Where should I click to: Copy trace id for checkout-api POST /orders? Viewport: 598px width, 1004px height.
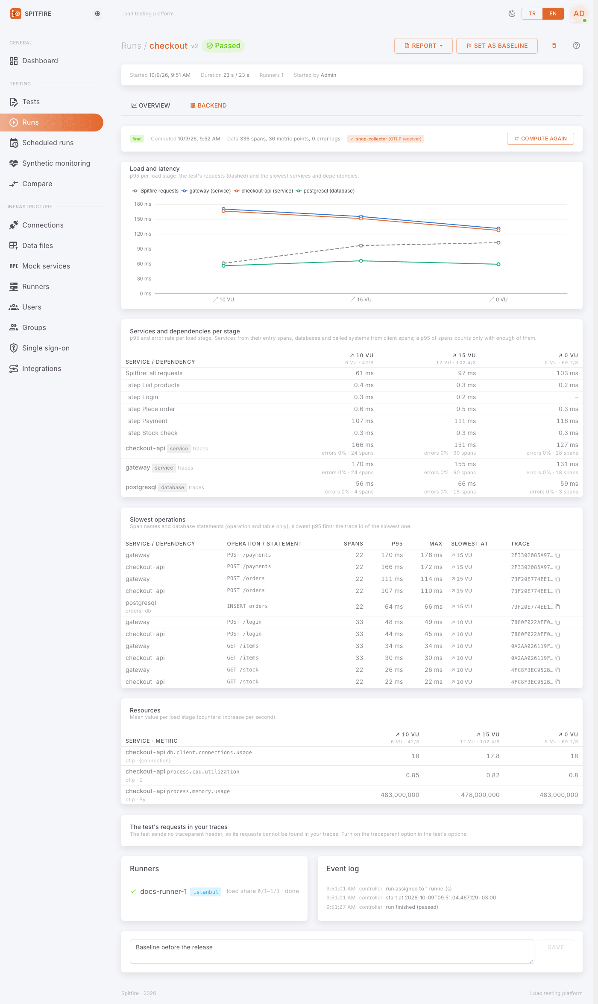(x=558, y=591)
